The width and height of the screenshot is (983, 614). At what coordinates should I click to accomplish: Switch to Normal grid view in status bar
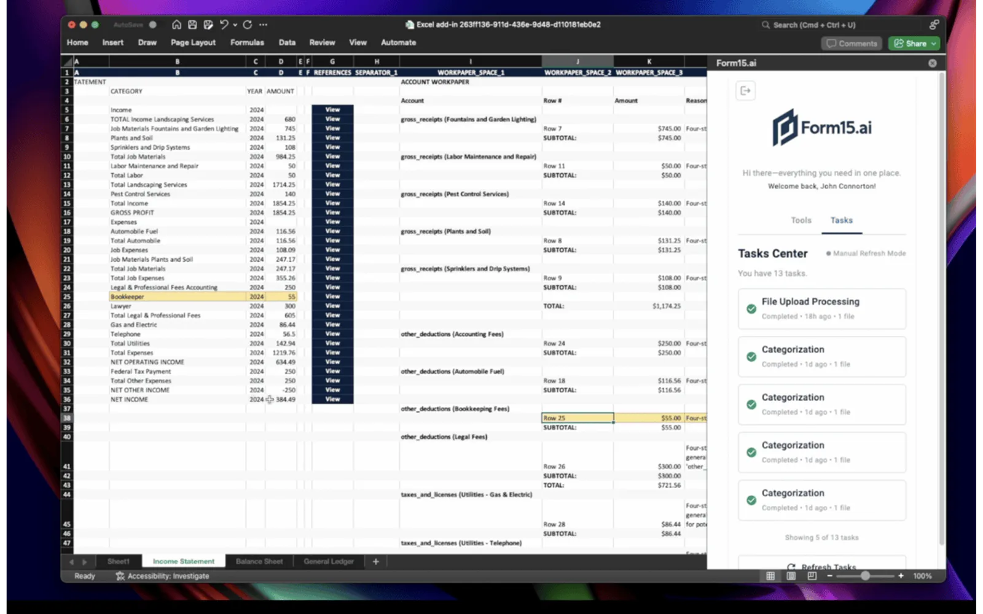(770, 576)
